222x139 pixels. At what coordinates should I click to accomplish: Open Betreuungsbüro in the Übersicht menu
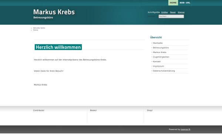[x=161, y=48]
